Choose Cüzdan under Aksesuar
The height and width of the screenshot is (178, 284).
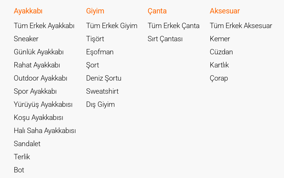point(221,52)
